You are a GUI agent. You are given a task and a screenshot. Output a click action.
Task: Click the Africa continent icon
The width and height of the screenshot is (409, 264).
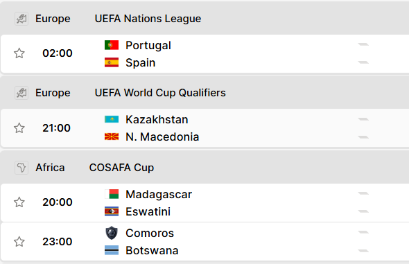tap(21, 168)
